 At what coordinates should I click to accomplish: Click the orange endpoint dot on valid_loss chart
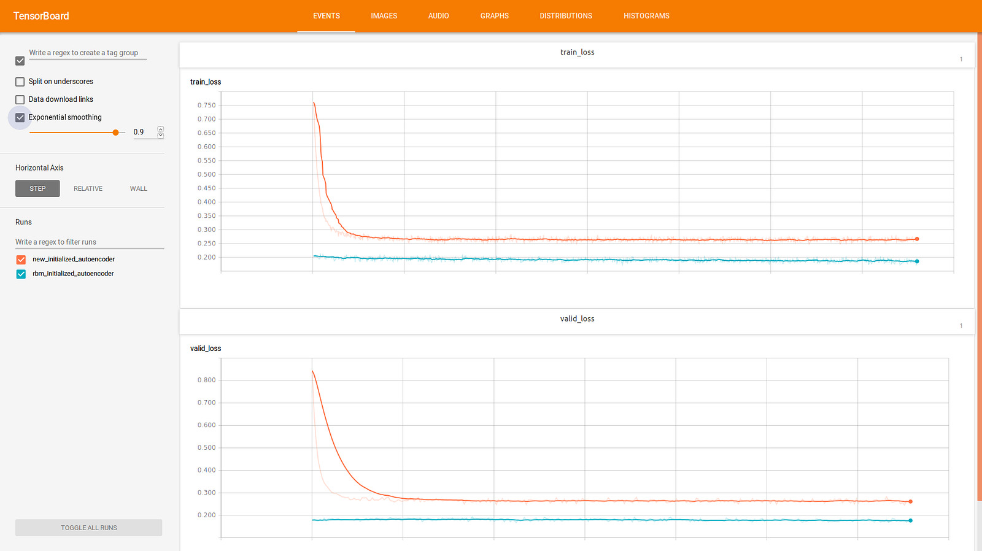910,501
